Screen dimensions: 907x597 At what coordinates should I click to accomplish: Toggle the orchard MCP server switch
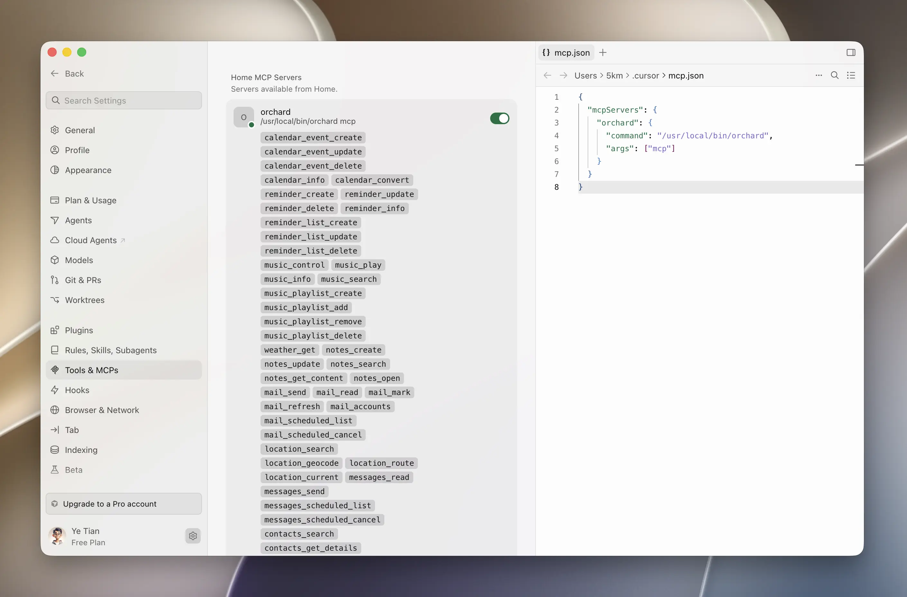tap(499, 118)
